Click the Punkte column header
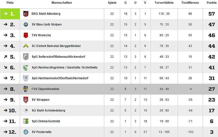The image size is (218, 137). point(211,3)
